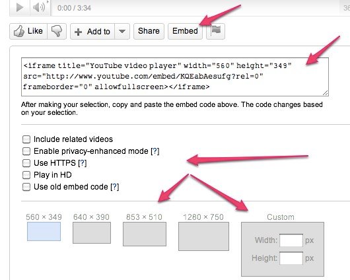Turn on Play in HD checkbox

pos(26,175)
